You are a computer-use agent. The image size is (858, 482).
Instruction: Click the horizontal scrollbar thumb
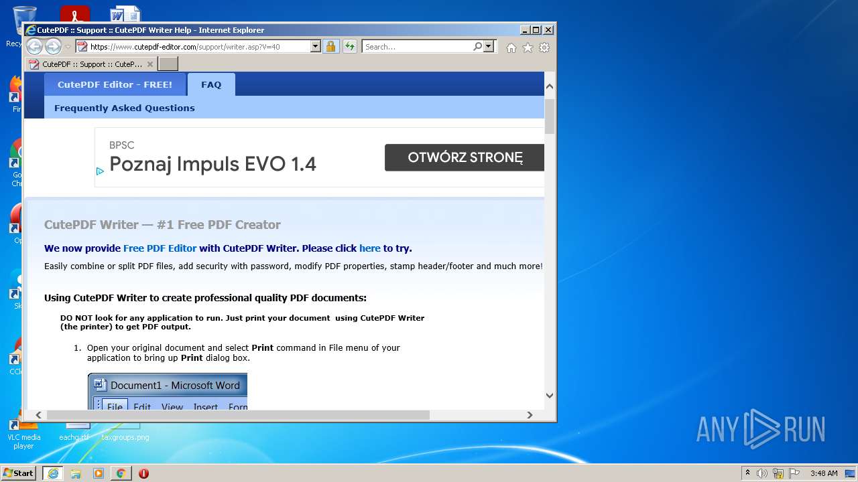coord(238,415)
